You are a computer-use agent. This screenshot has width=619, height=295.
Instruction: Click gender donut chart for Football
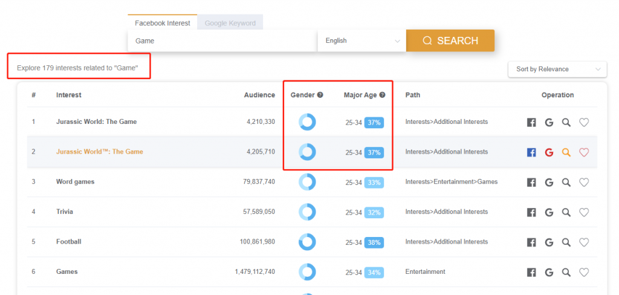[x=306, y=242]
